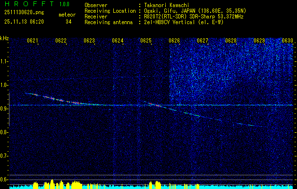The image size is (297, 189).
Task: Click the 0629 time marker
Action: [x=259, y=41]
